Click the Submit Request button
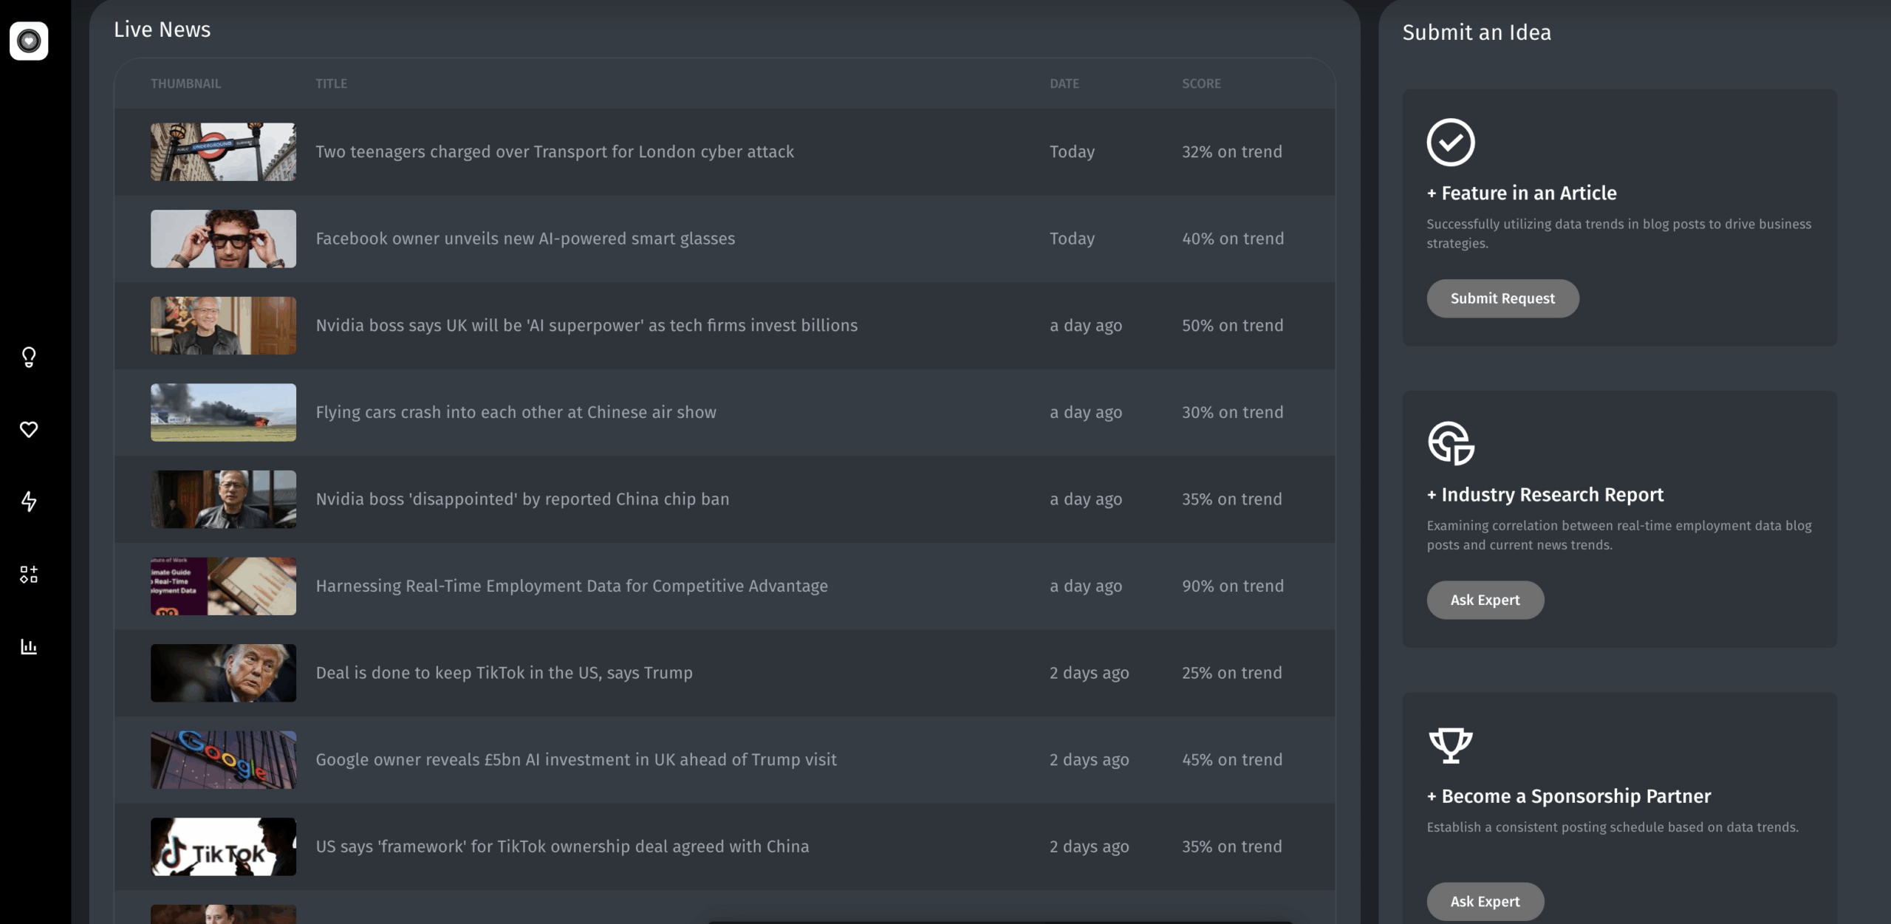Screen dimensions: 1891x924 1502,298
